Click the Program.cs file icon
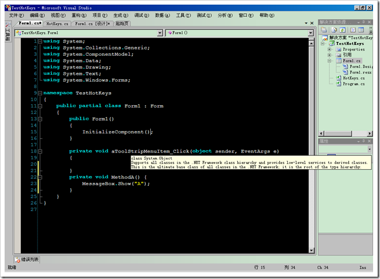The image size is (380, 279). [339, 84]
